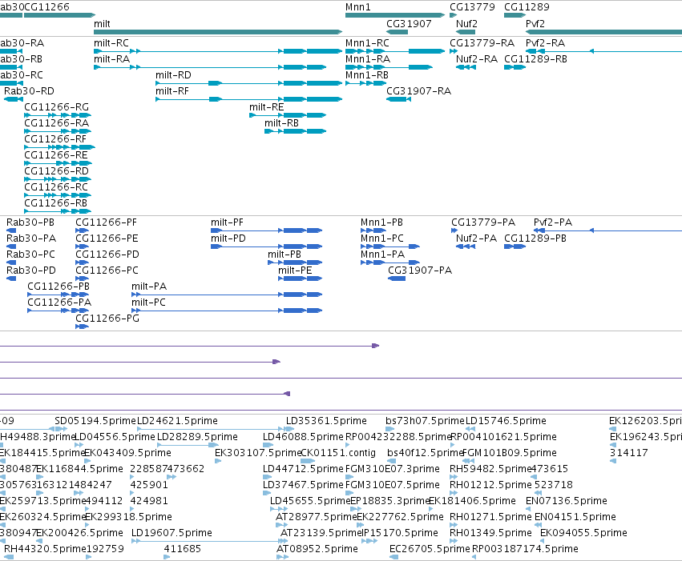Click the CG13779 gene label

tap(472, 7)
